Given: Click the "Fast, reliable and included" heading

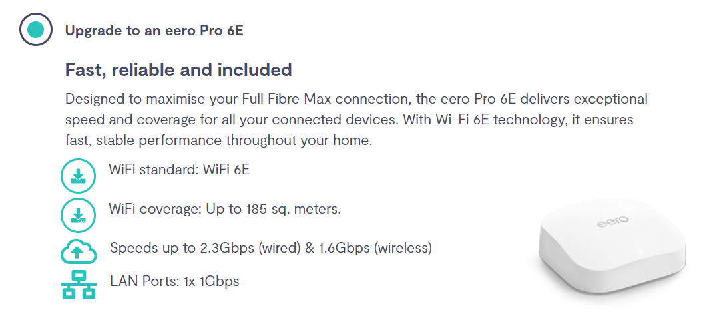Looking at the screenshot, I should coord(178,69).
